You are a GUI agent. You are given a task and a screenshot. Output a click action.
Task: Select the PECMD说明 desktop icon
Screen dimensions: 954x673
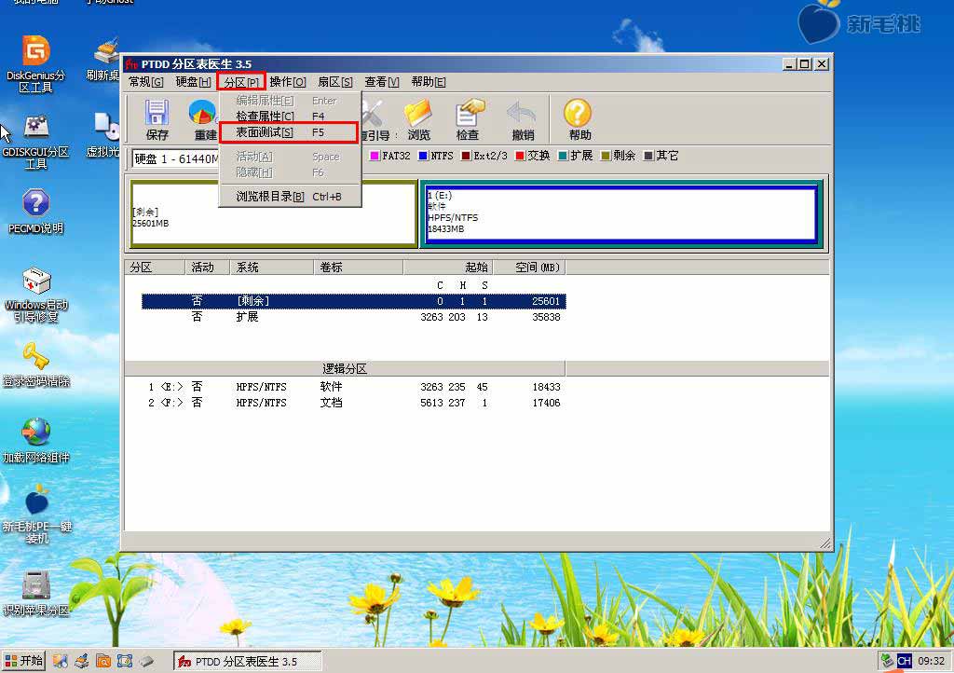pyautogui.click(x=36, y=212)
